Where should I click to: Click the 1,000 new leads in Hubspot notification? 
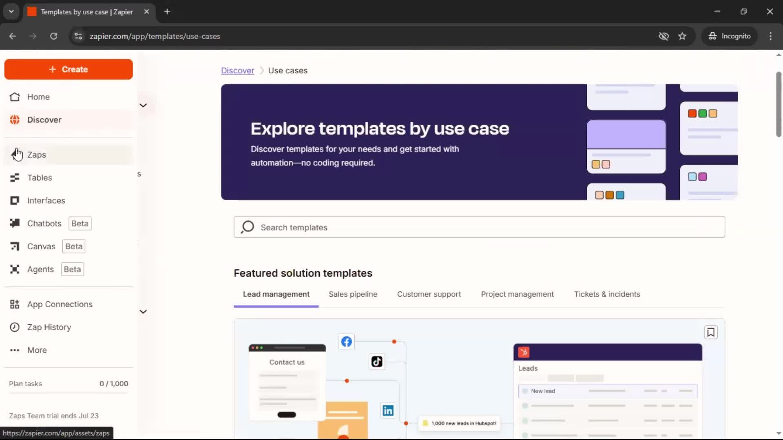[459, 423]
